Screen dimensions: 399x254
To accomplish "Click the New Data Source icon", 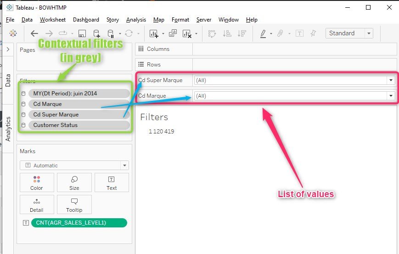I will [x=96, y=33].
